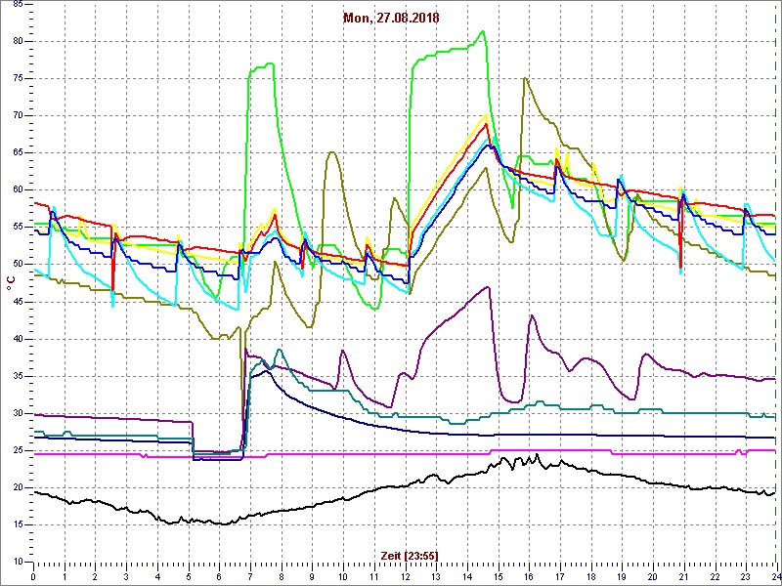Click the '°C' temperature axis unit label

click(11, 282)
